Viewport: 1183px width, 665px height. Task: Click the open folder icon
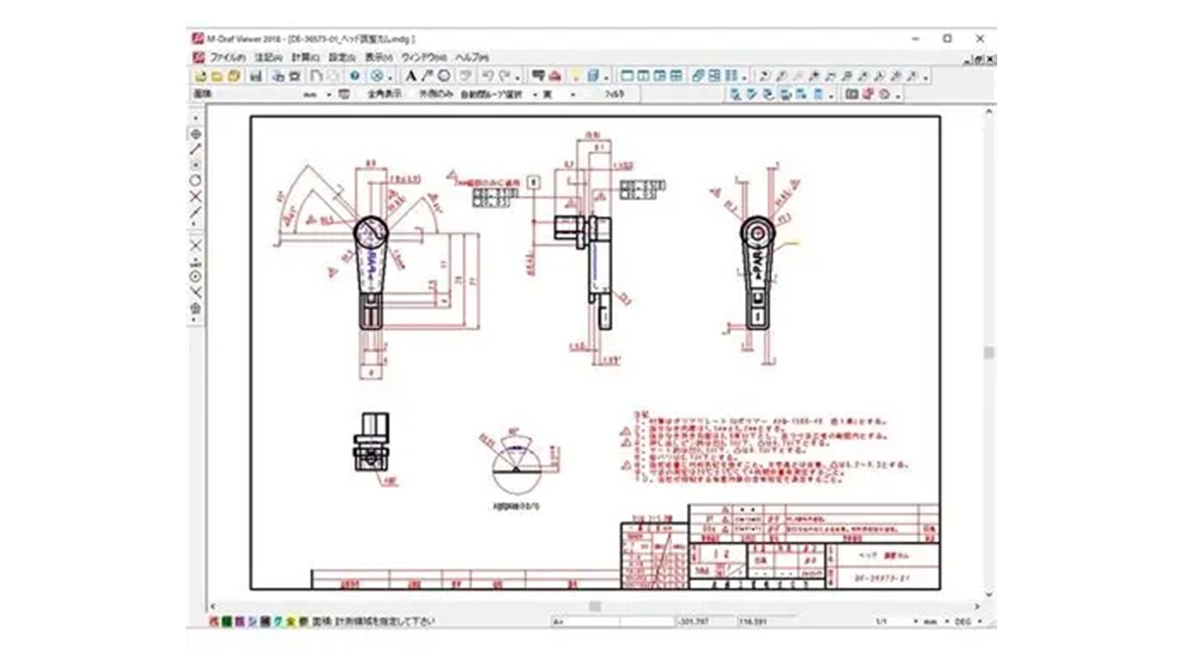tap(214, 76)
